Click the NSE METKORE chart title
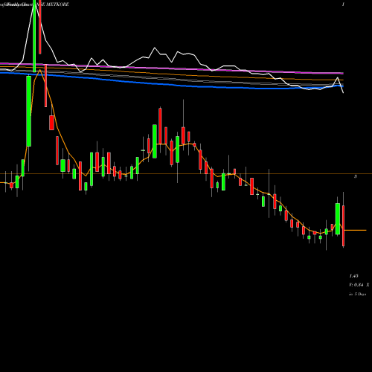The width and height of the screenshot is (372, 372). (x=52, y=4)
